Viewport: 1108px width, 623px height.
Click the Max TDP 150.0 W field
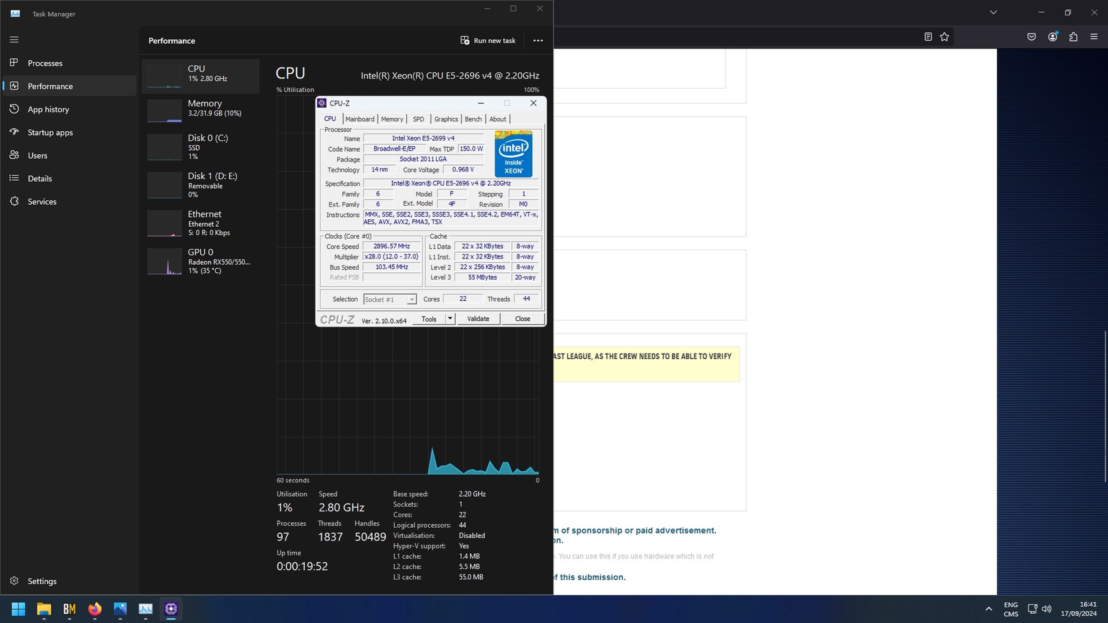click(471, 149)
